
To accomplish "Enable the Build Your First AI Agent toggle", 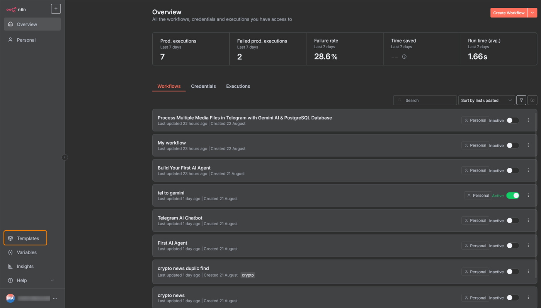I will (x=513, y=170).
